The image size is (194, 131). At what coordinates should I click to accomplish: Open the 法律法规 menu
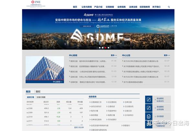pos(133,7)
